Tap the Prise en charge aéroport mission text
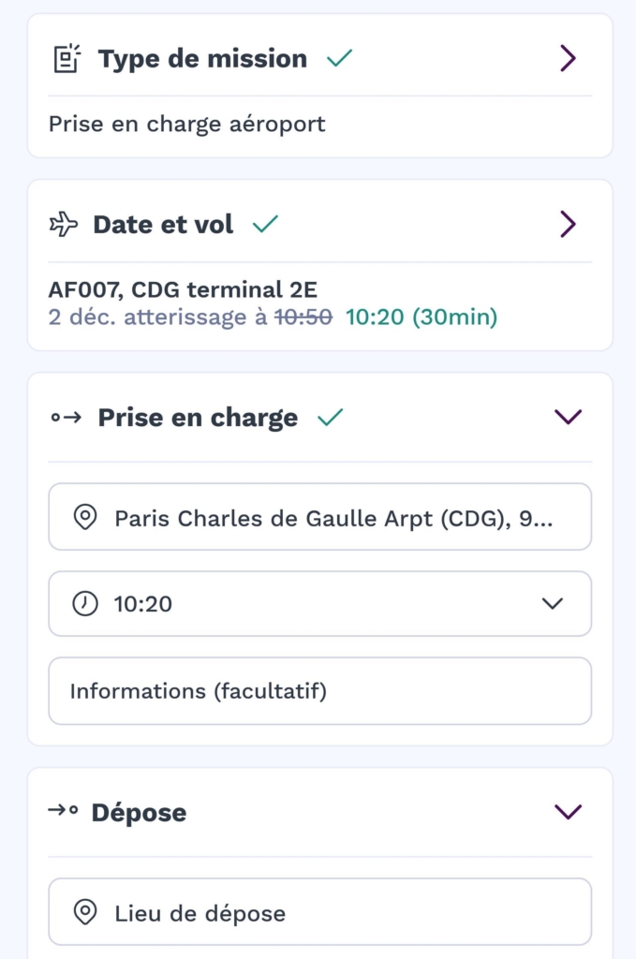Screen dimensions: 636x959 (x=187, y=125)
